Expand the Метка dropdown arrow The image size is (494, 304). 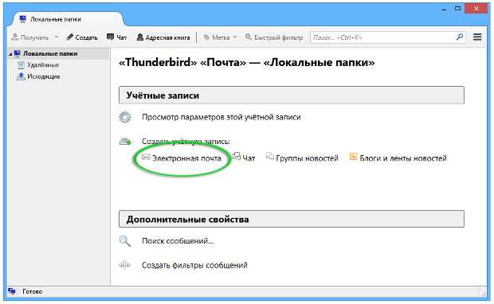tap(234, 37)
